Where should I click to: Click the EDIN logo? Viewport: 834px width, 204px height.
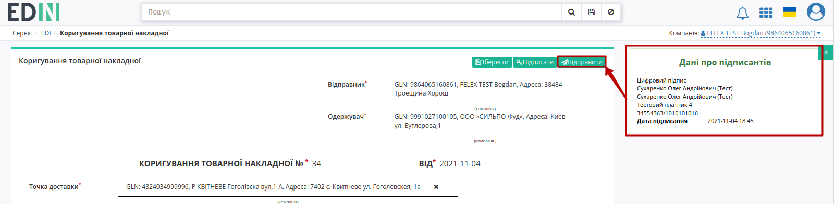click(34, 12)
